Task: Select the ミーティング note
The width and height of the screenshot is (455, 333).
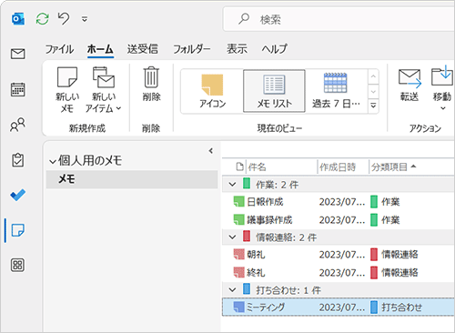Action: (x=339, y=308)
